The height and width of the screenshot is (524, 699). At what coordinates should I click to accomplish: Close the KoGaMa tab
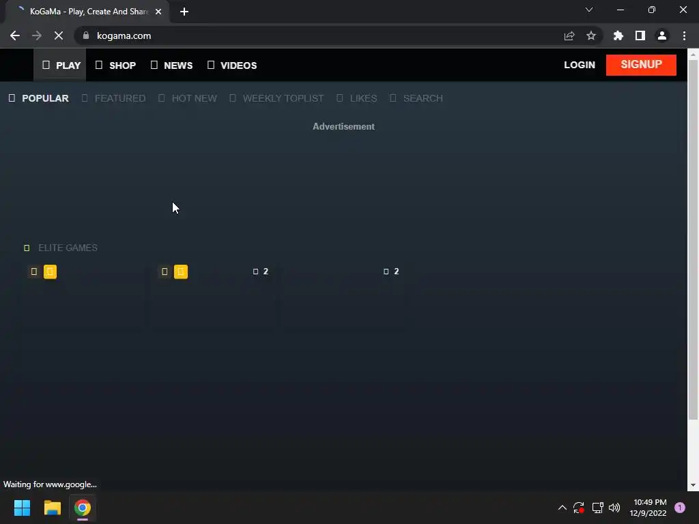158,12
